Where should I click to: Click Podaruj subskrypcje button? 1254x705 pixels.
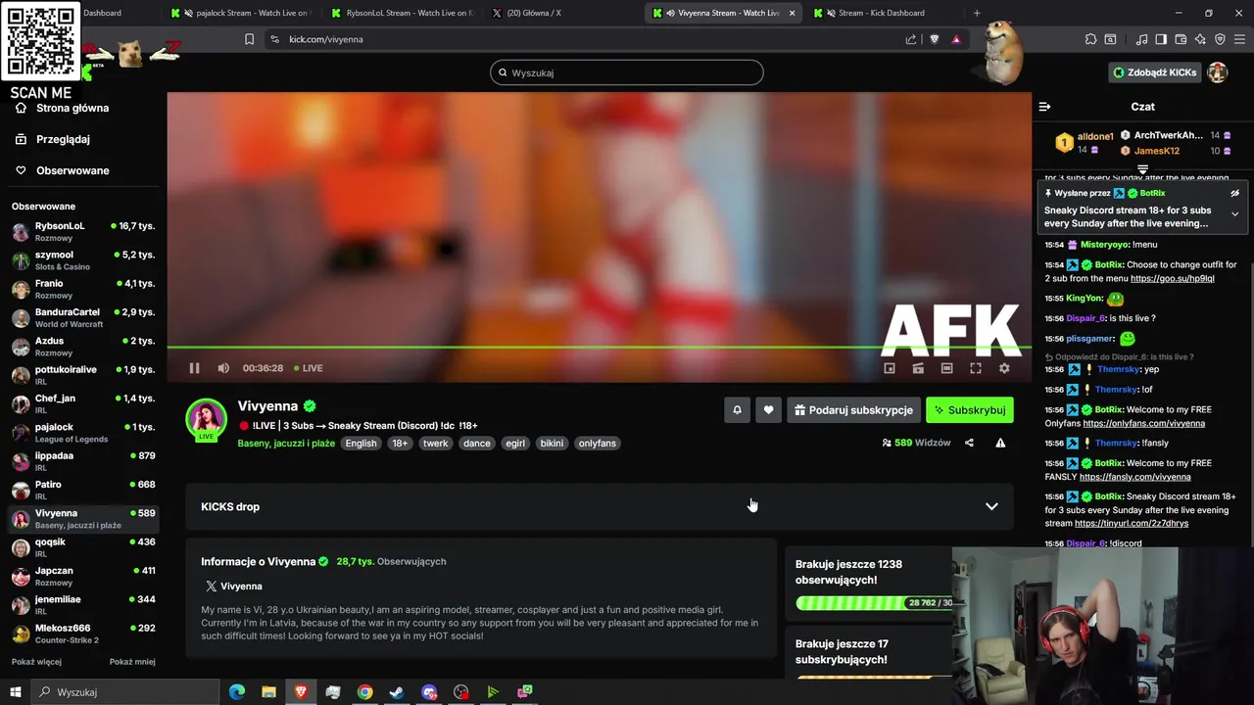(x=853, y=410)
